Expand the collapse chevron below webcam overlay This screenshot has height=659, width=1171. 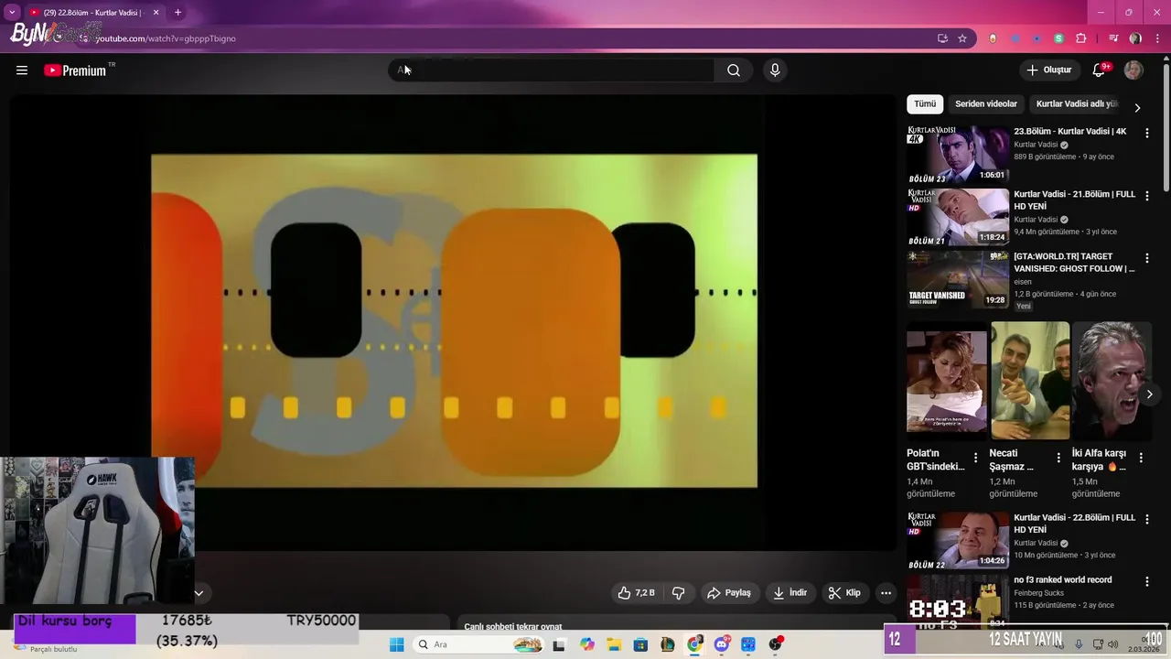point(199,593)
